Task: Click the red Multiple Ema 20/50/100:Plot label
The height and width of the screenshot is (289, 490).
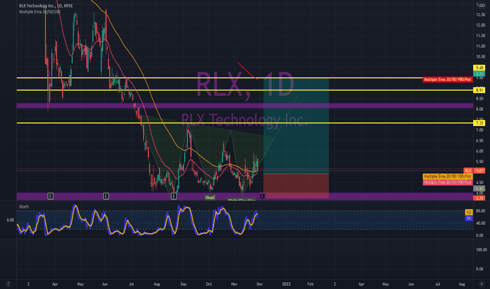Action: (x=447, y=79)
